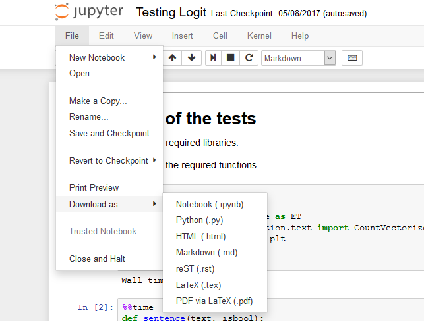Viewport: 424px width, 321px height.
Task: Click CountVectorizer import code line
Action: click(346, 228)
